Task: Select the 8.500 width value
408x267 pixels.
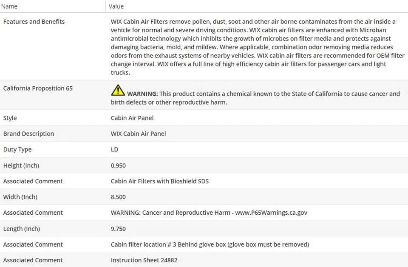Action: [x=118, y=197]
